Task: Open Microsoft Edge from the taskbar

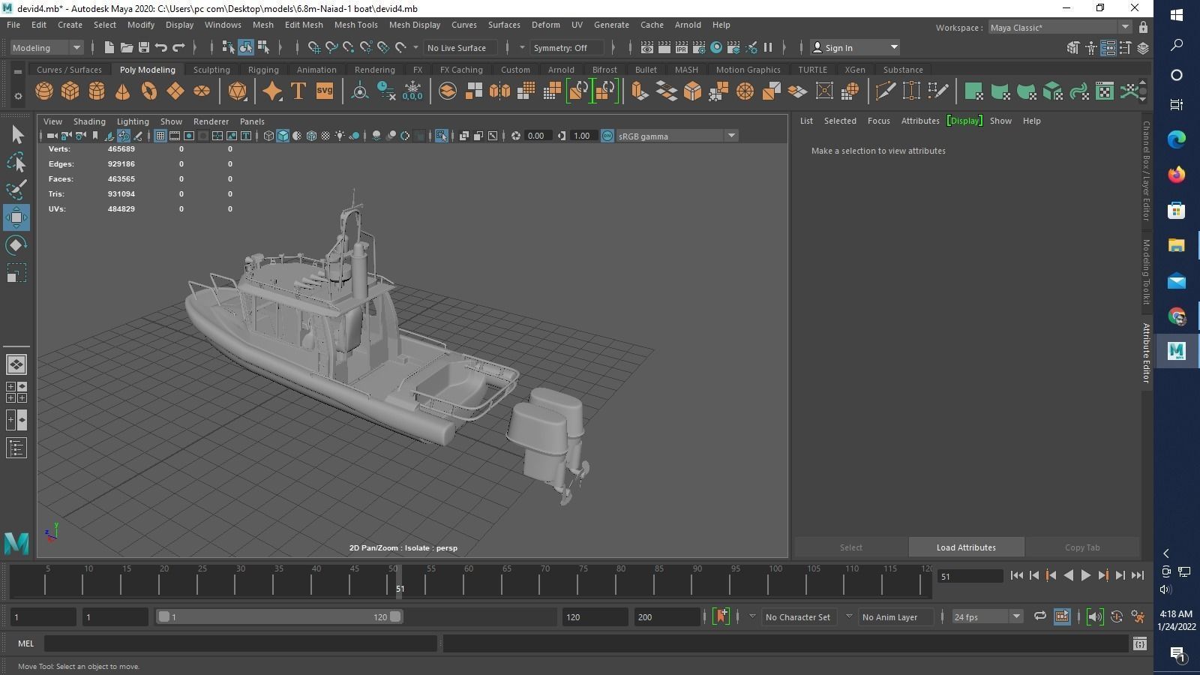Action: coord(1176,139)
